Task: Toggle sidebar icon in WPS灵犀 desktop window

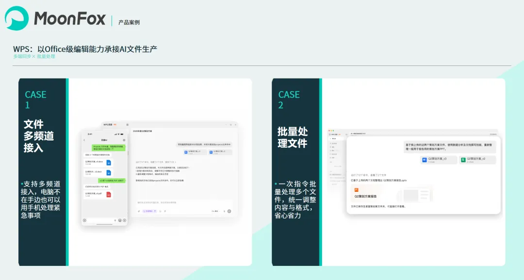Action: [x=127, y=124]
